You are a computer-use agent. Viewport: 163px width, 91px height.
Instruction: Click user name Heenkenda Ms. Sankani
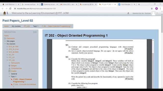pos(142,13)
